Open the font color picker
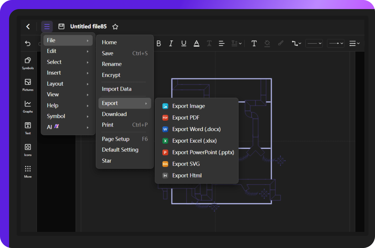The image size is (375, 248). 196,43
